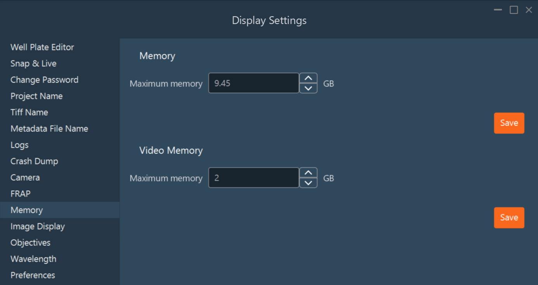This screenshot has height=285, width=538.
Task: Save the Video Memory settings
Action: click(x=508, y=218)
